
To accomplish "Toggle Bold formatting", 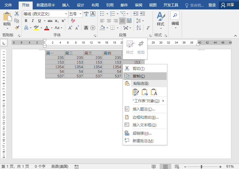I will coord(26,21).
